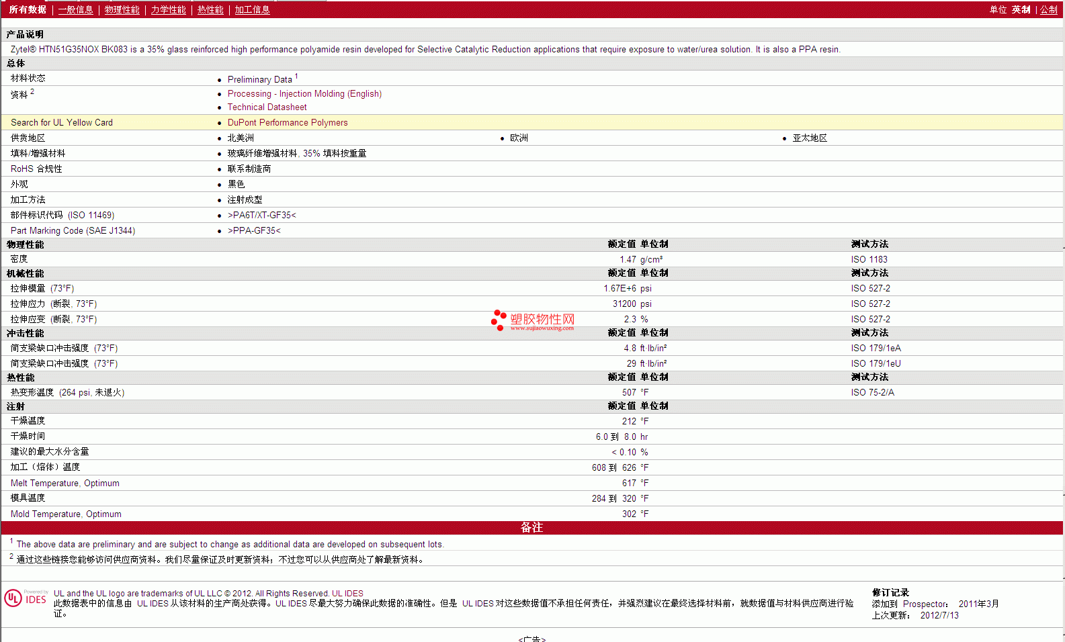Click the heat deflection value 507

point(629,393)
